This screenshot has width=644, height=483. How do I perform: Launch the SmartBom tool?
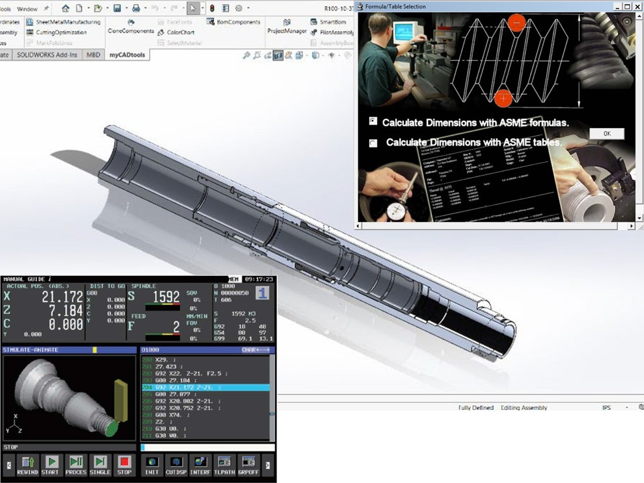328,21
